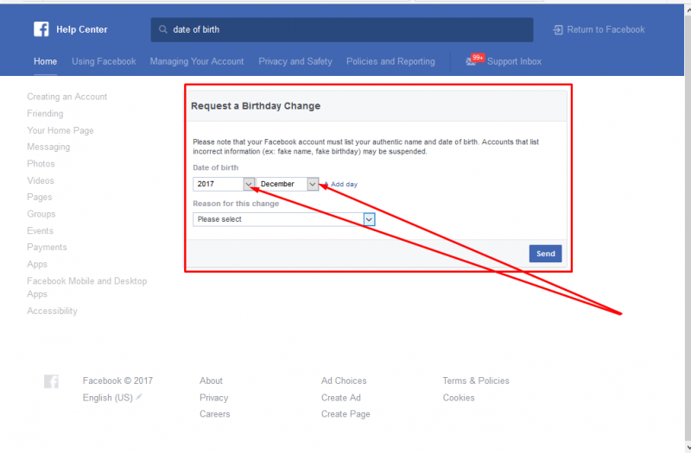
Task: Focus the search field containing date of birth
Action: 342,29
